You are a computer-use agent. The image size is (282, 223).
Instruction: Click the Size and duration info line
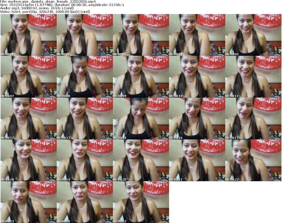[x=62, y=5]
